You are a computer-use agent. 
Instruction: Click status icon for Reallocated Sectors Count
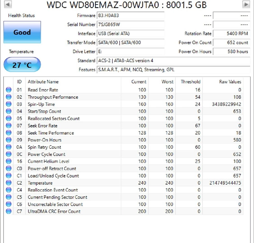tap(8, 118)
